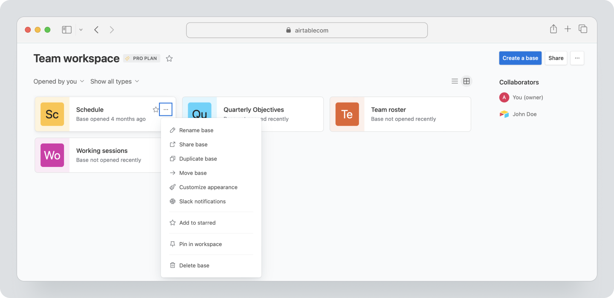Click the Customize appearance paintbrush icon
The image size is (614, 298).
coord(172,187)
